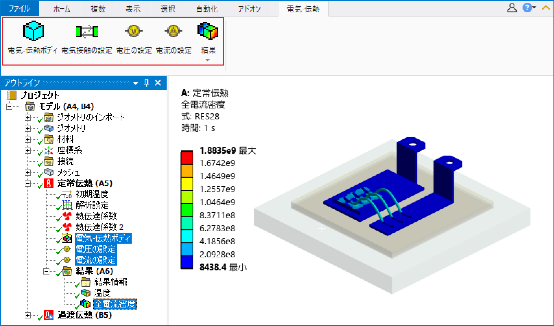The image size is (554, 326).
Task: Select the 熱伝達係数 2 tree item
Action: (99, 227)
